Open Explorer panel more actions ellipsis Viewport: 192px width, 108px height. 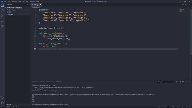click(x=28, y=5)
